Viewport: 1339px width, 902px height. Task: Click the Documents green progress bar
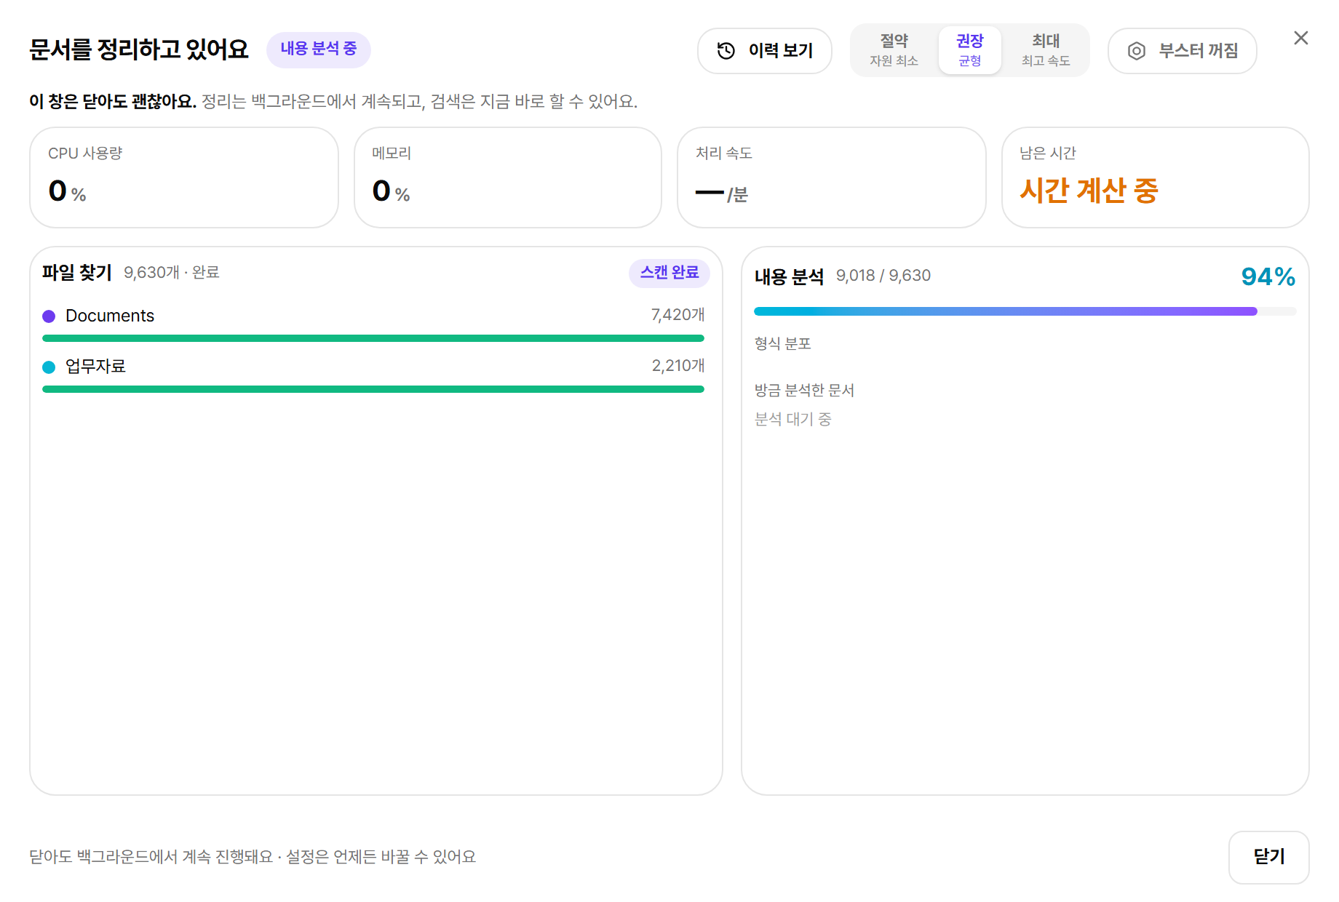tap(373, 338)
